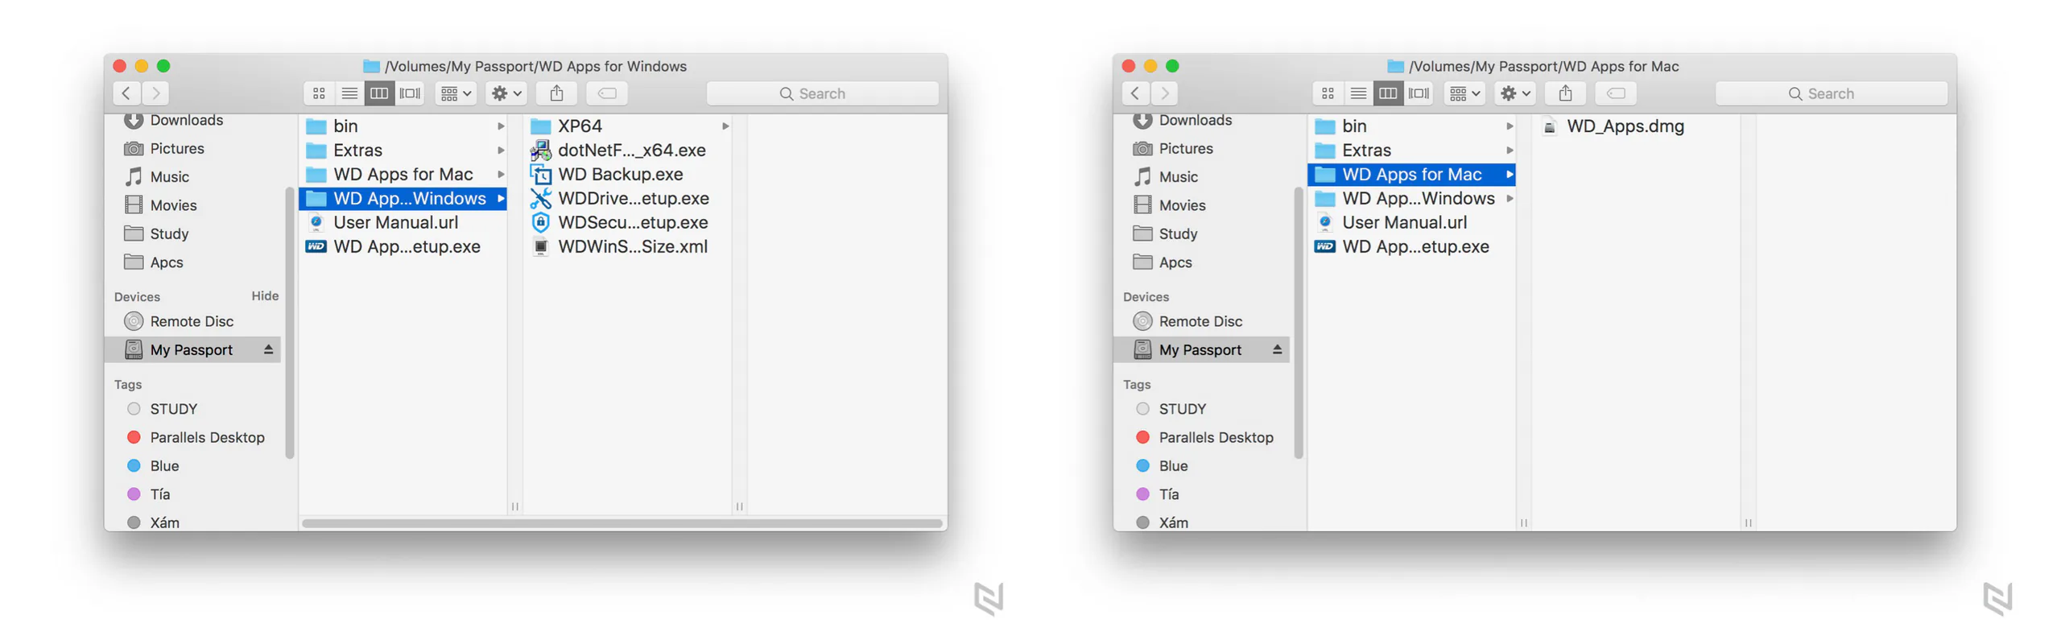Go forward in left Finder window
Screen dimensions: 2061x640
155,93
